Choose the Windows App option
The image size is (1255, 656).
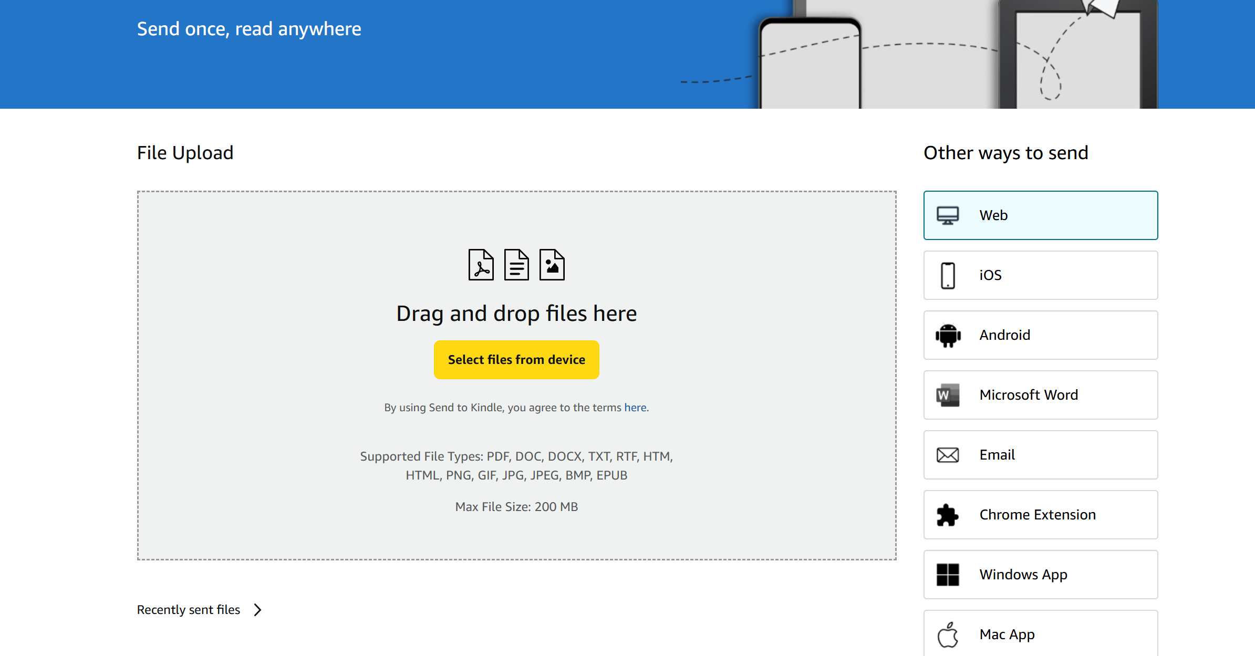tap(1041, 575)
